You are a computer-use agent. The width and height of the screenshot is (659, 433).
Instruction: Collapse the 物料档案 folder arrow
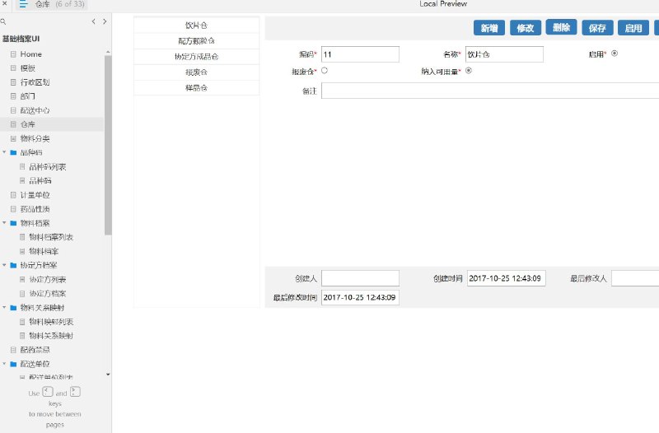[x=4, y=223]
